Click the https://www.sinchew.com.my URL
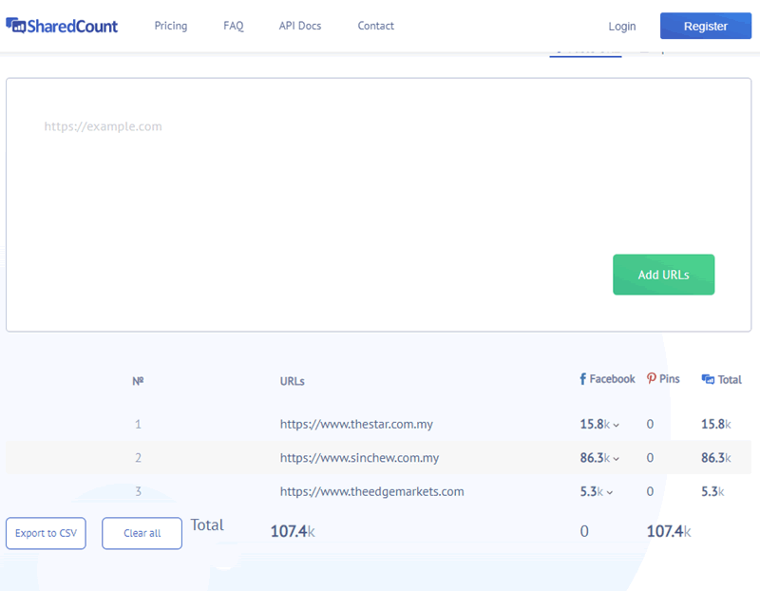 point(359,458)
